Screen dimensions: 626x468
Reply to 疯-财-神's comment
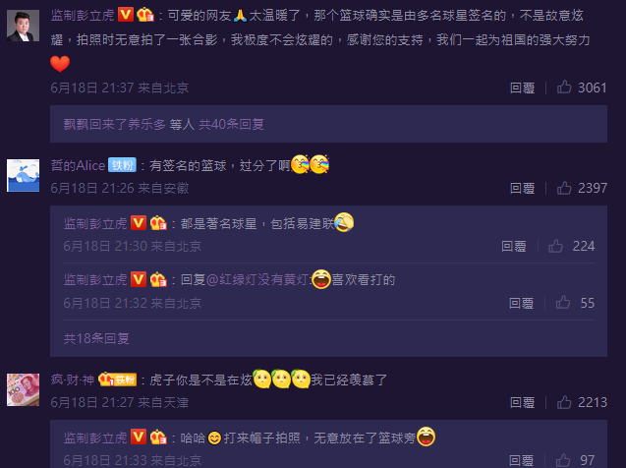click(522, 402)
